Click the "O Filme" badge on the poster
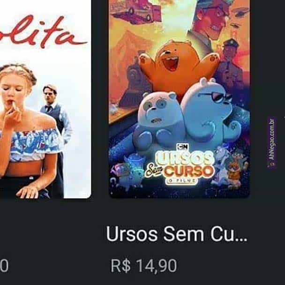Viewport: 285px width, 285px height. coord(181,181)
